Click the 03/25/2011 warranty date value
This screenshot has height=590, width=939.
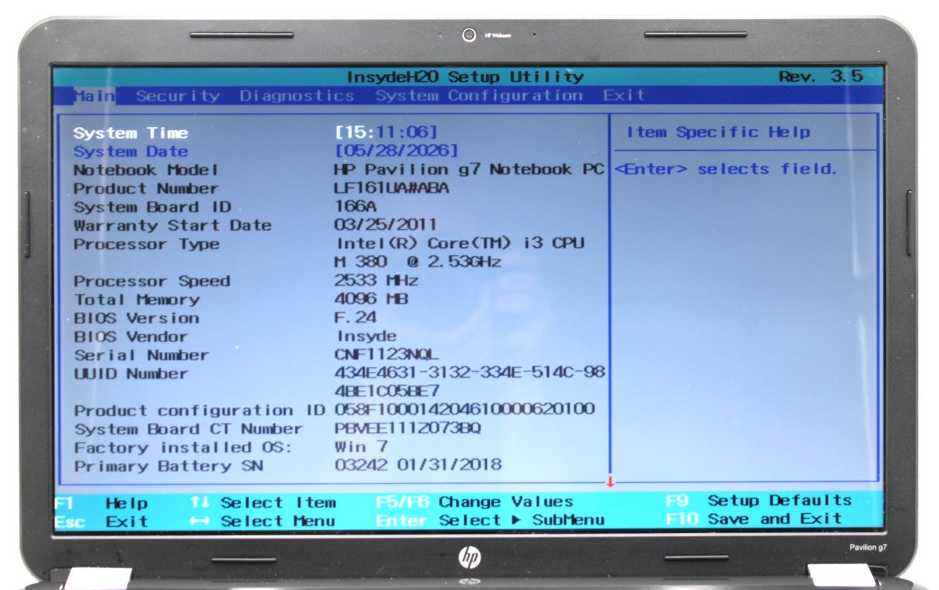click(x=385, y=224)
